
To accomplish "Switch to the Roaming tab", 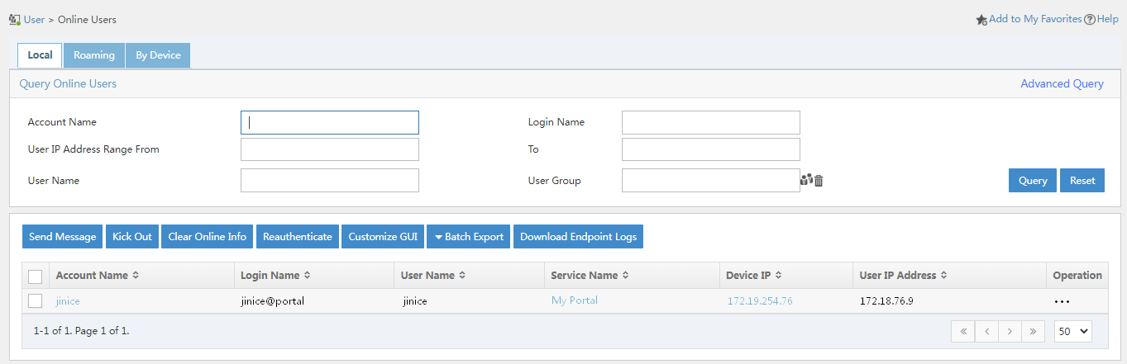I will pyautogui.click(x=94, y=55).
